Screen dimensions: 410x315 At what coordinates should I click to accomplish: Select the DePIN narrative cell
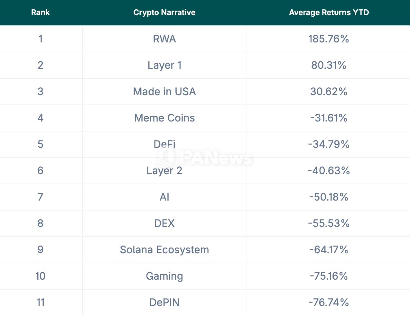click(x=164, y=302)
